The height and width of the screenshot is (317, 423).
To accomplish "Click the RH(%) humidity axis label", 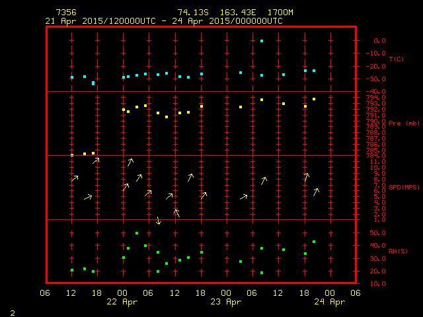I will [x=396, y=251].
